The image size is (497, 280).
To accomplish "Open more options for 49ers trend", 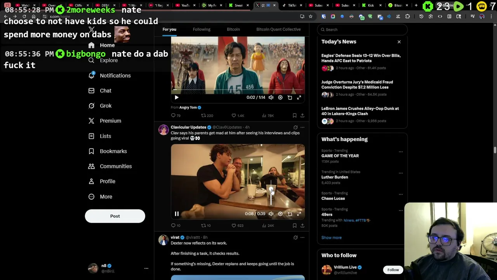I will [x=400, y=210].
